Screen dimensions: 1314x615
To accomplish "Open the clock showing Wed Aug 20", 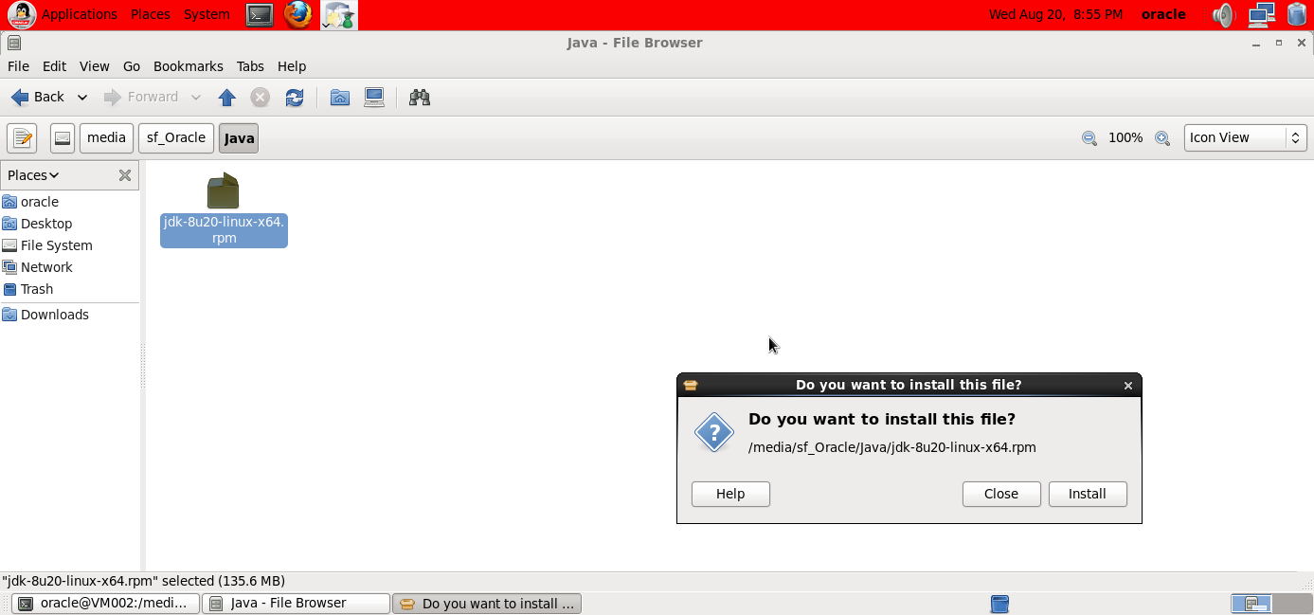I will tap(1055, 14).
